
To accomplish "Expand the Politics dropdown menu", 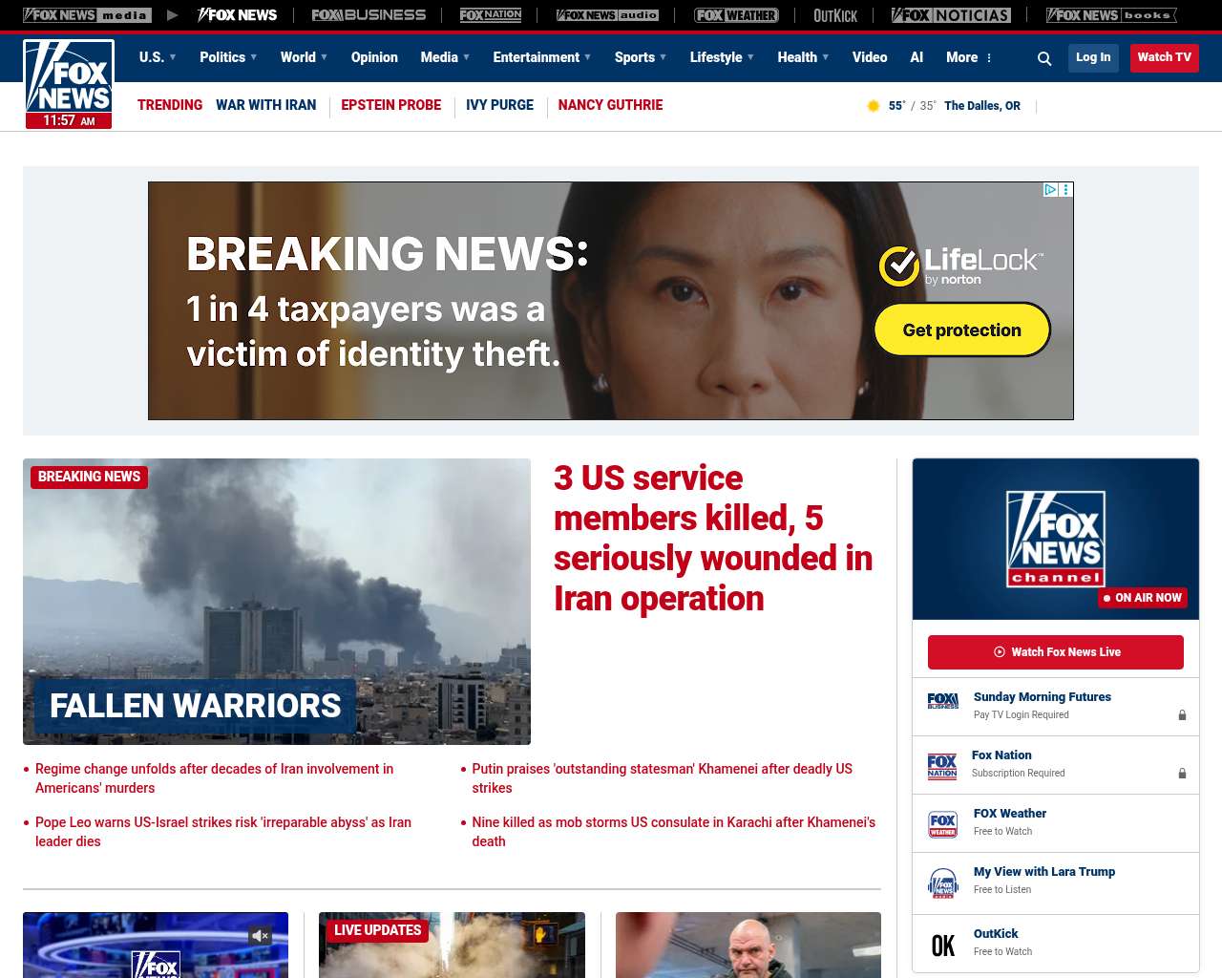I will click(228, 57).
